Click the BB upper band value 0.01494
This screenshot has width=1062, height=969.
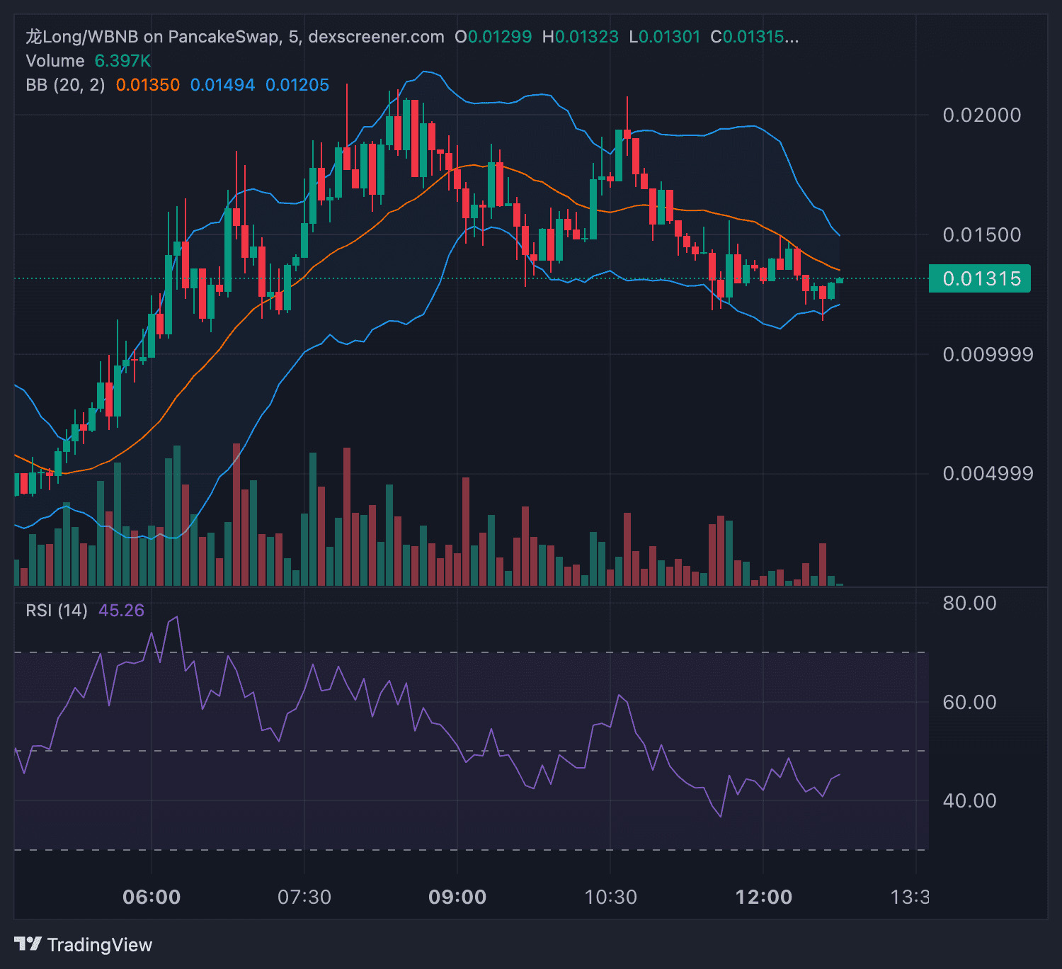tap(222, 85)
